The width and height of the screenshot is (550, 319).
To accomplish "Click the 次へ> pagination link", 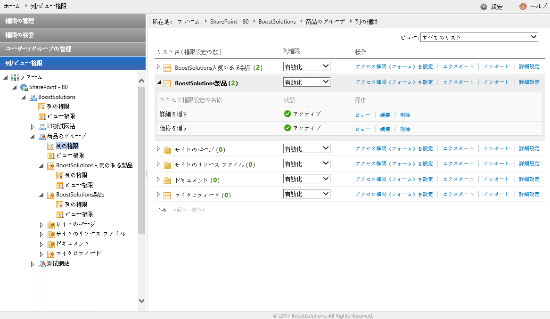I will [198, 210].
